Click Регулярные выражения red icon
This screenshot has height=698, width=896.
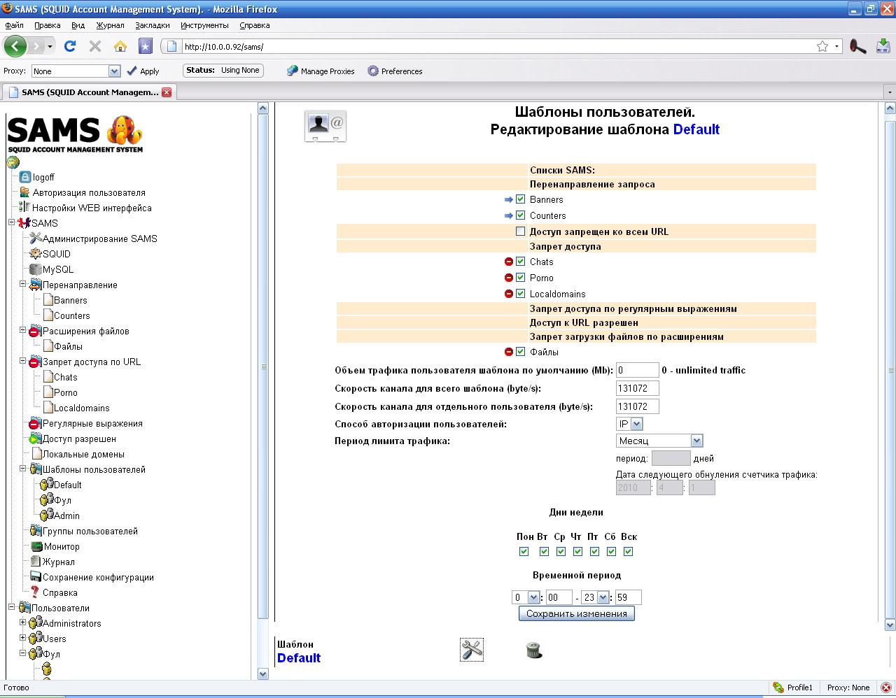35,424
